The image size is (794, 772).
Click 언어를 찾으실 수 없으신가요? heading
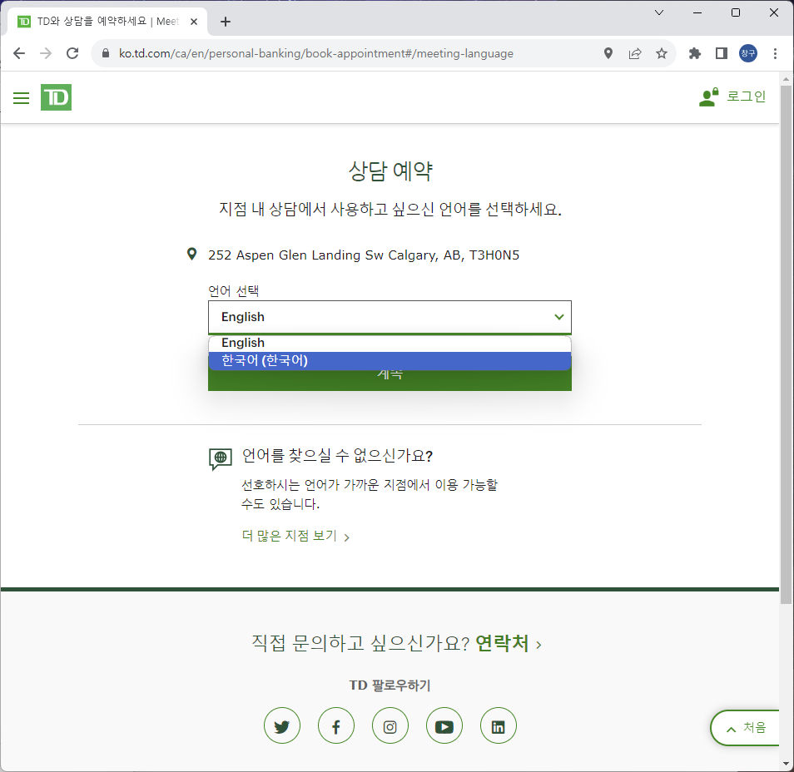(x=337, y=456)
